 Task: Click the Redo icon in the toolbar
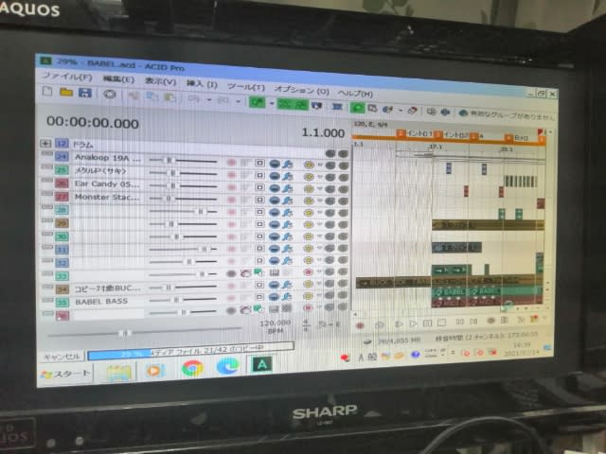[x=223, y=100]
